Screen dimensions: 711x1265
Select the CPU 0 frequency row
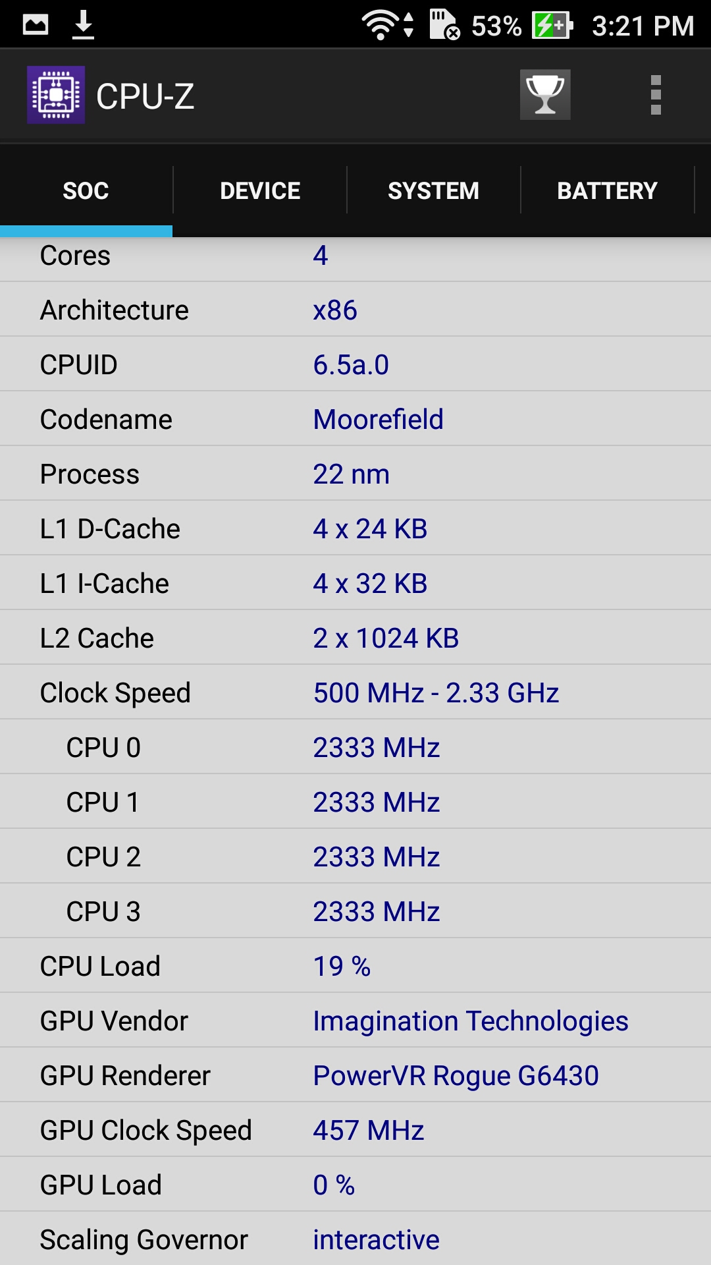click(355, 747)
